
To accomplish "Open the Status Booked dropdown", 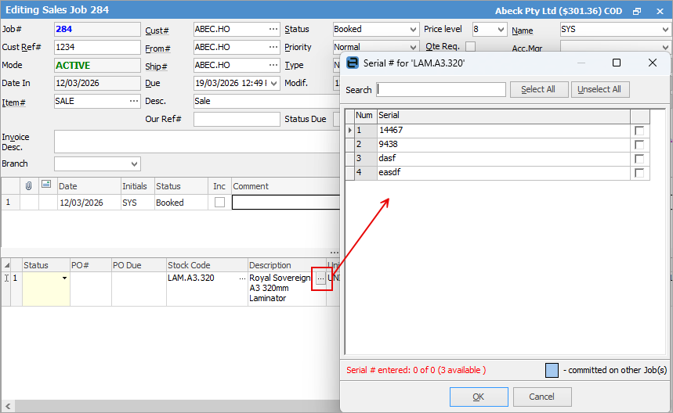I will coord(413,30).
